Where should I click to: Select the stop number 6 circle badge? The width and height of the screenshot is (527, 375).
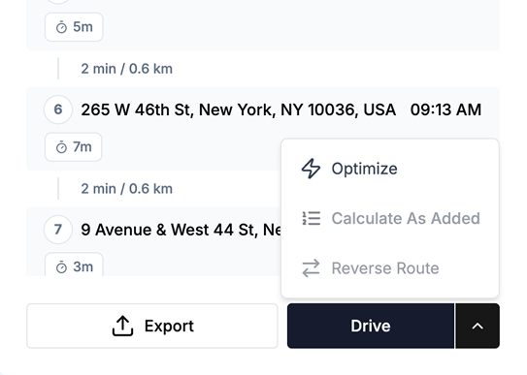click(x=58, y=109)
